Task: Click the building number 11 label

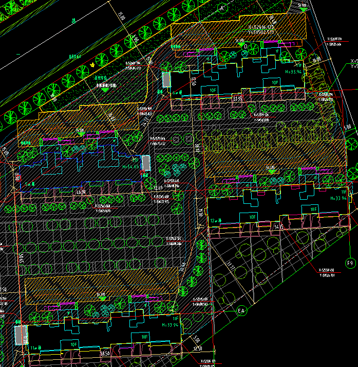Action: 36,348
